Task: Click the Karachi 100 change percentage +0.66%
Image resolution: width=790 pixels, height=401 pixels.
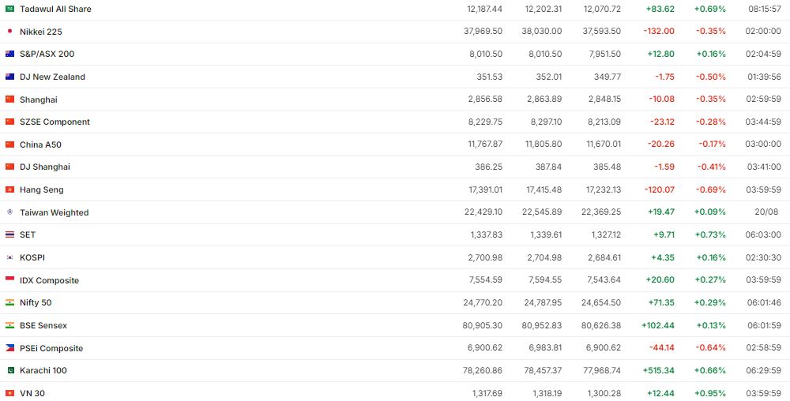Action: coord(709,370)
